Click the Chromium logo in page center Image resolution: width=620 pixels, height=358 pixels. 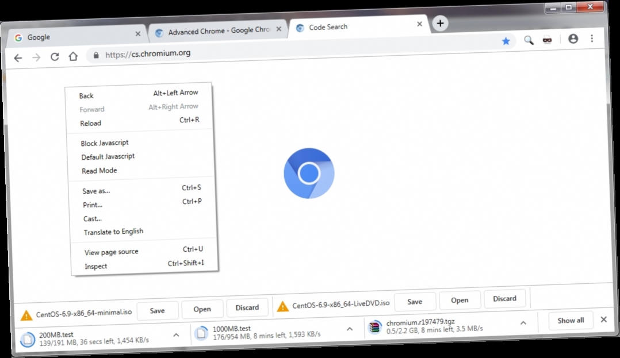[x=309, y=173]
